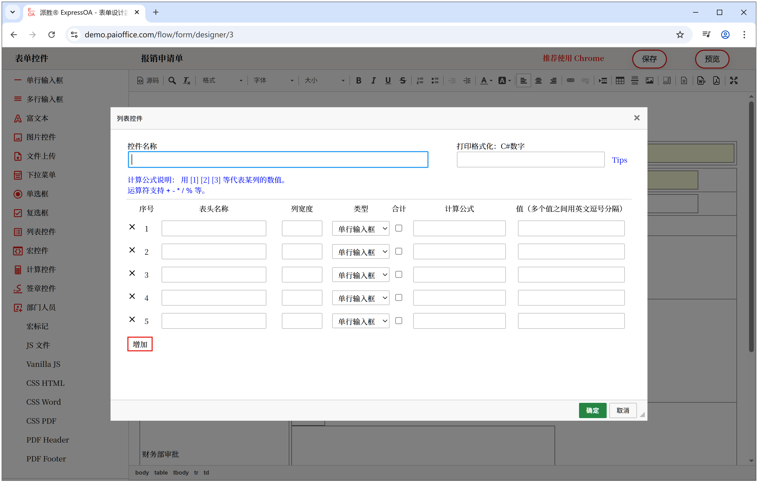The image size is (758, 483).
Task: Close the 列表控件 dialog with X
Action: point(636,118)
